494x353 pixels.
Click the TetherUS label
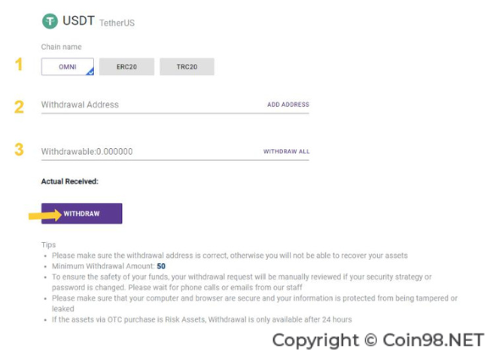coord(117,23)
